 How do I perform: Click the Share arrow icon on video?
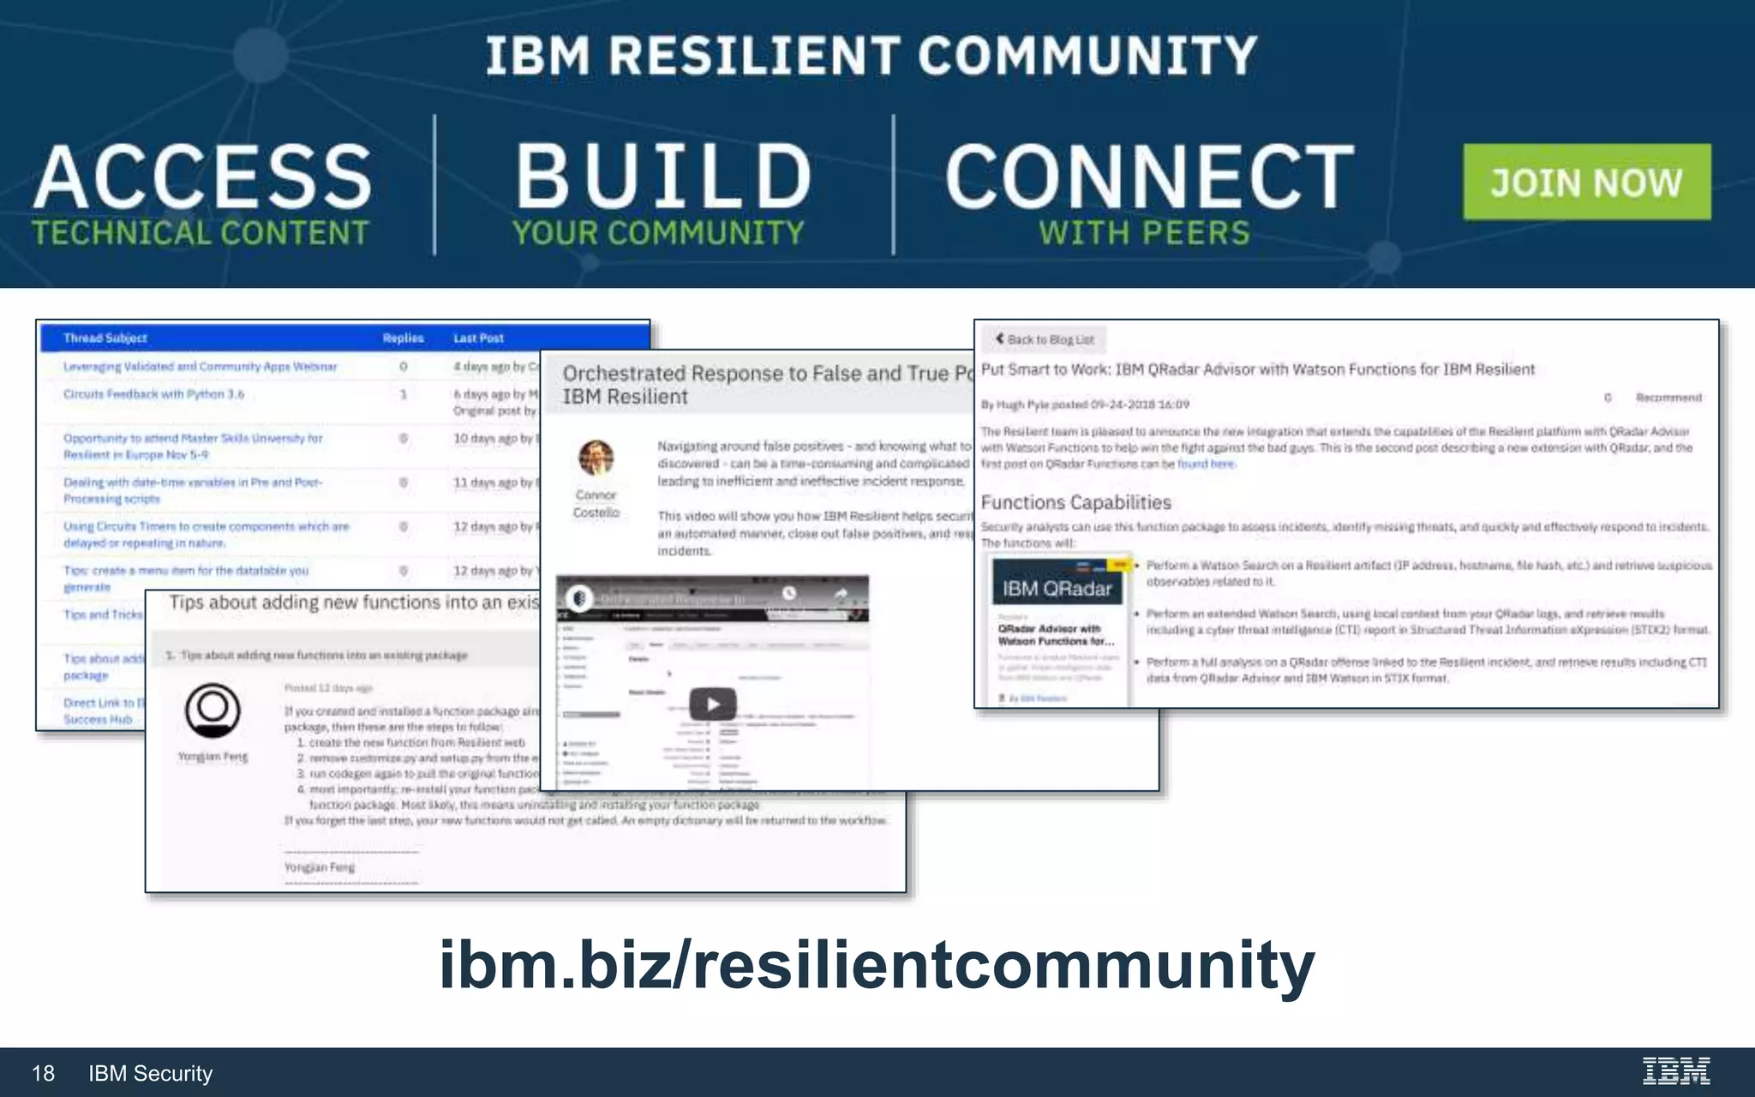(x=841, y=594)
